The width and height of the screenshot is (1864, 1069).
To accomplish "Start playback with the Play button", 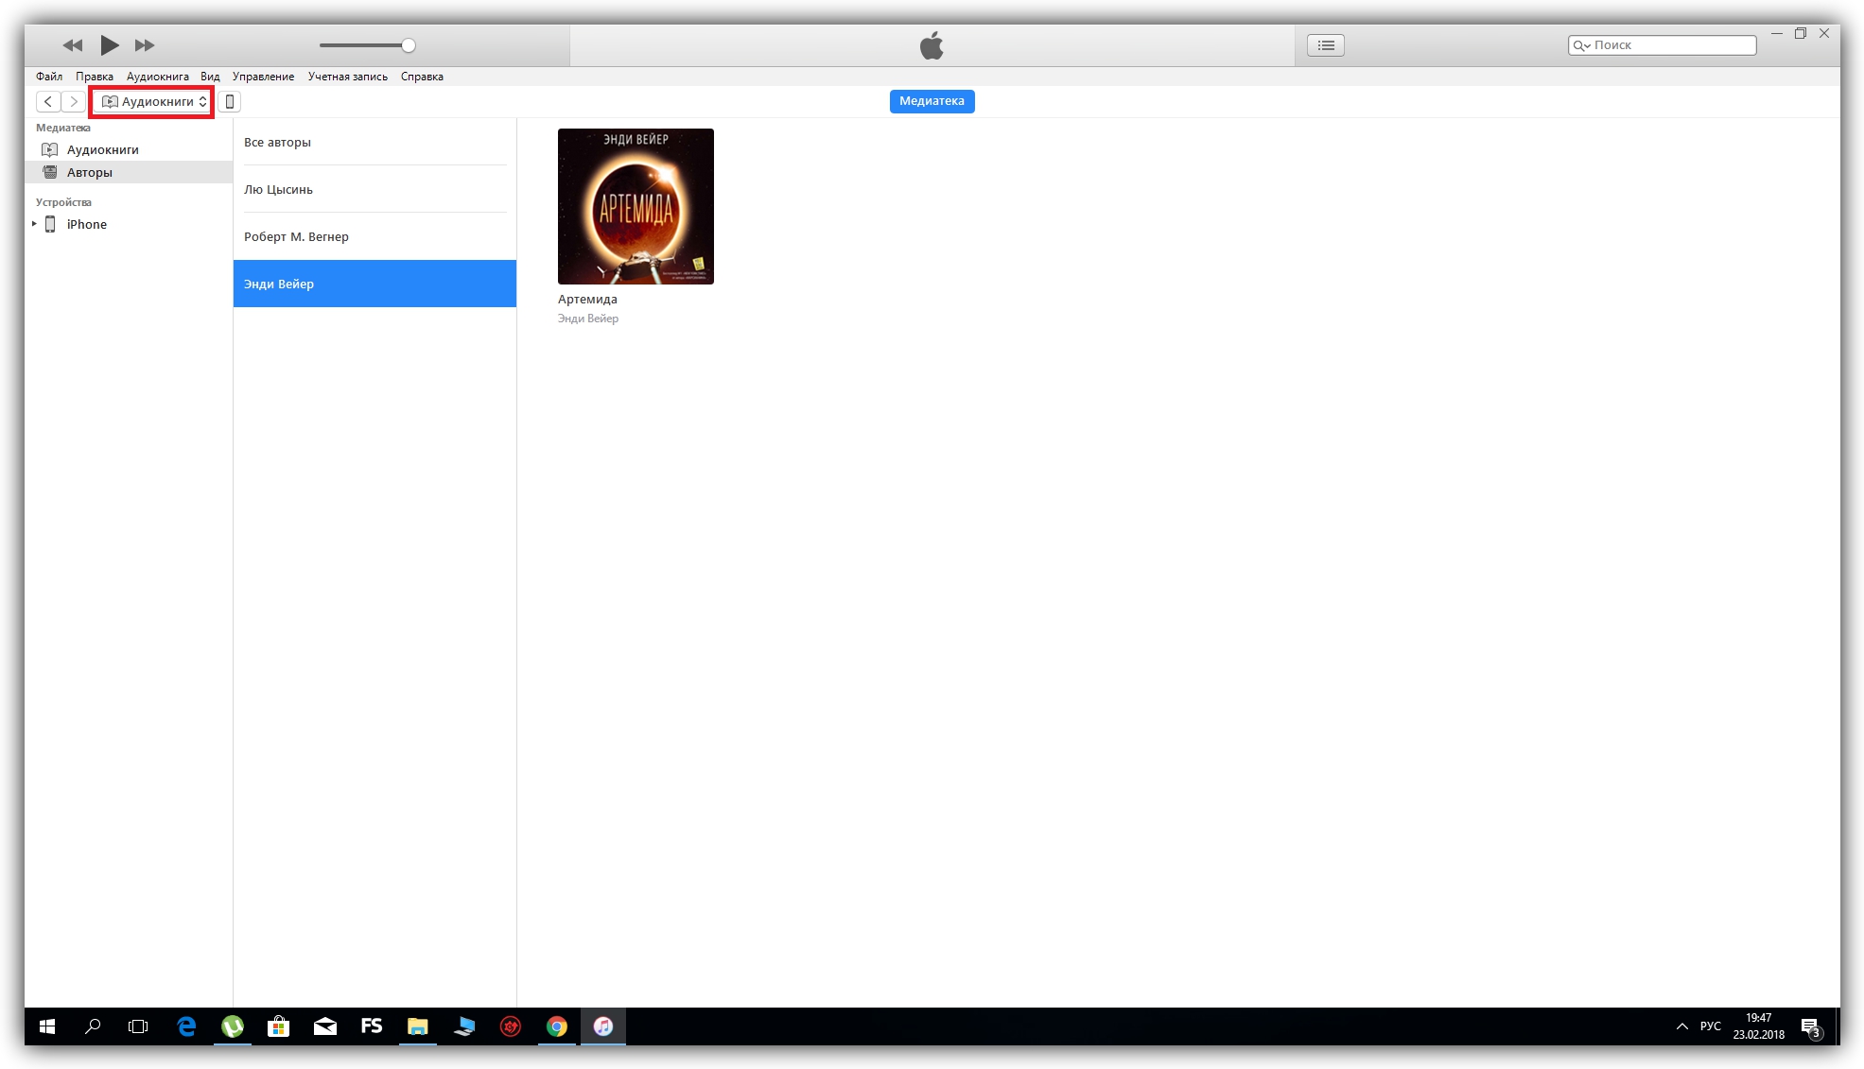I will (110, 44).
